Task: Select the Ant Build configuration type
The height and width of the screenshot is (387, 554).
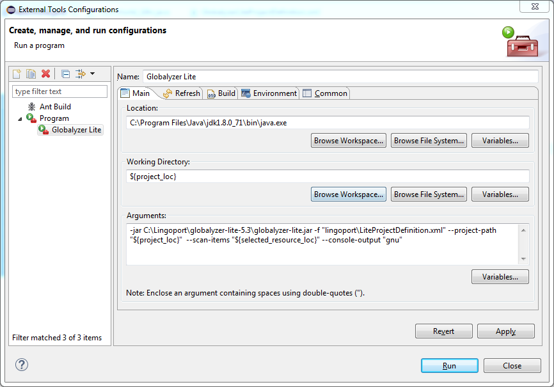Action: point(55,107)
